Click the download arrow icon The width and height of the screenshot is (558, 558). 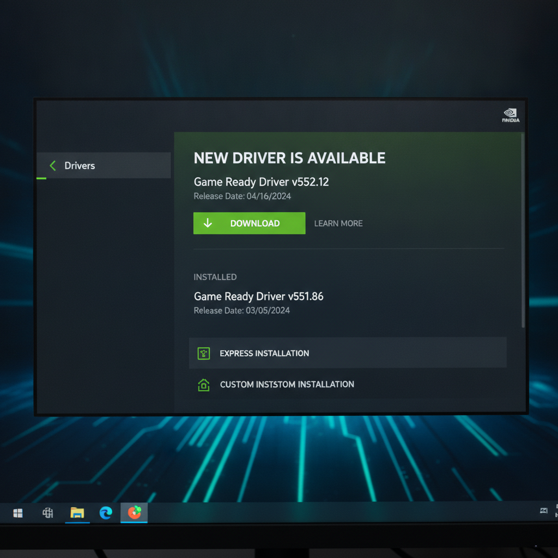(x=208, y=223)
